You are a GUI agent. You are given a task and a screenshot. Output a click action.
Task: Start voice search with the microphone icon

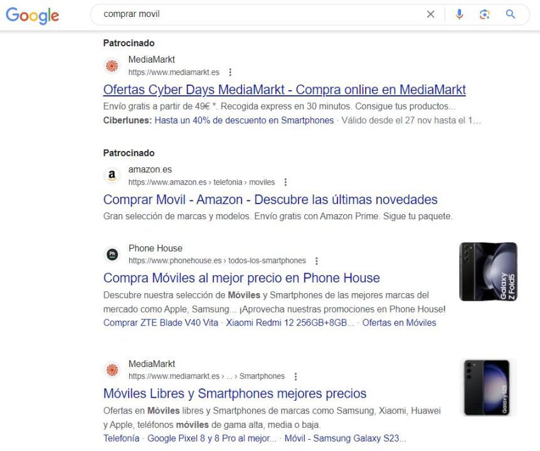[x=459, y=14]
